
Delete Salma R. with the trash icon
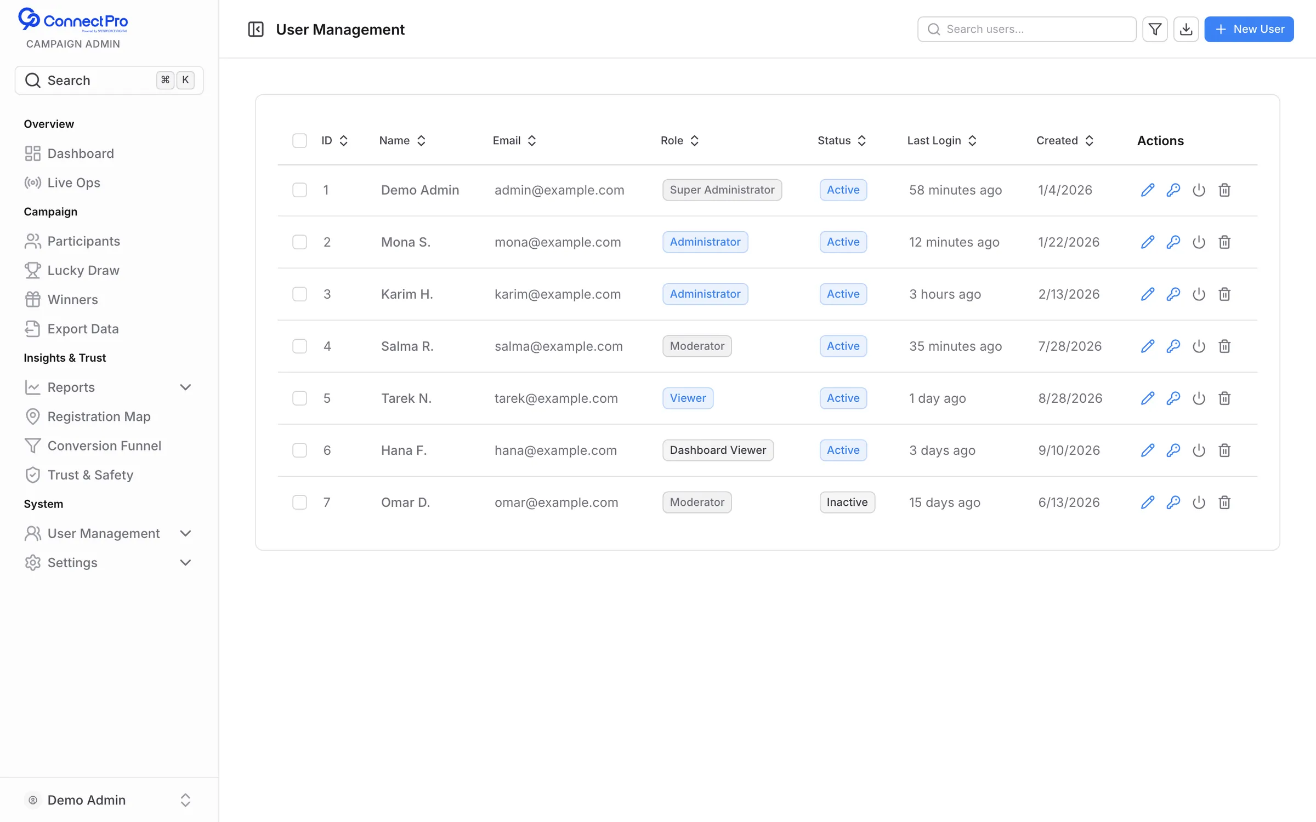pyautogui.click(x=1224, y=346)
